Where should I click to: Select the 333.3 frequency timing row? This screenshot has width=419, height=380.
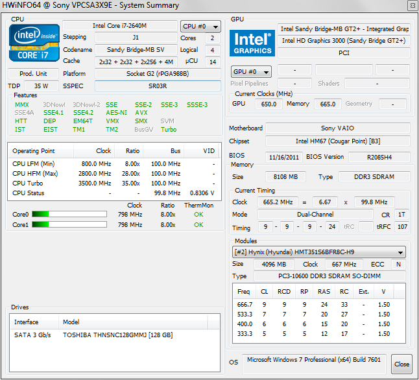pyautogui.click(x=319, y=333)
